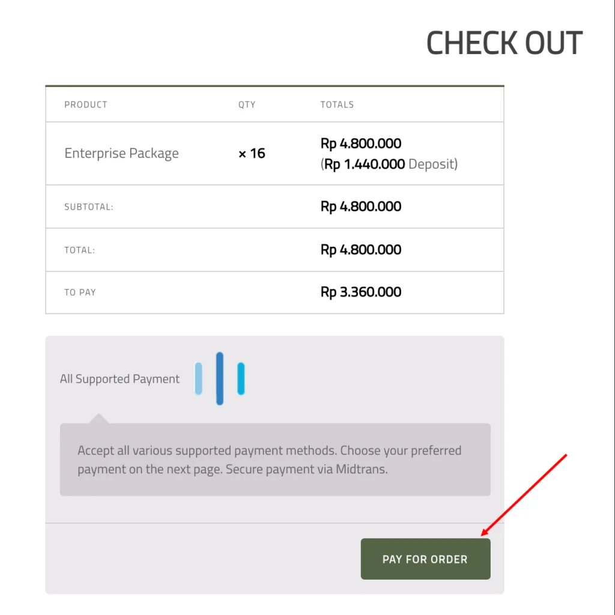The image size is (615, 615).
Task: Click the QTY column header
Action: tap(247, 105)
